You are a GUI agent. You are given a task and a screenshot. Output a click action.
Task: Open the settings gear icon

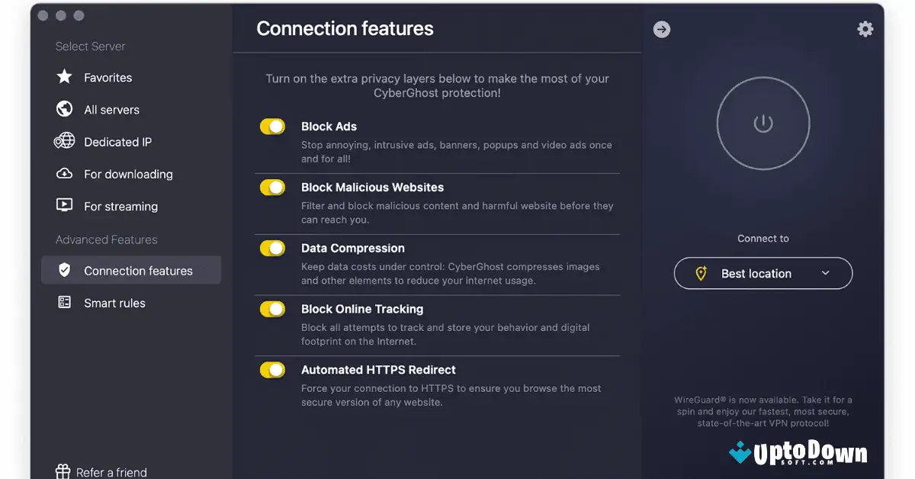pos(865,28)
